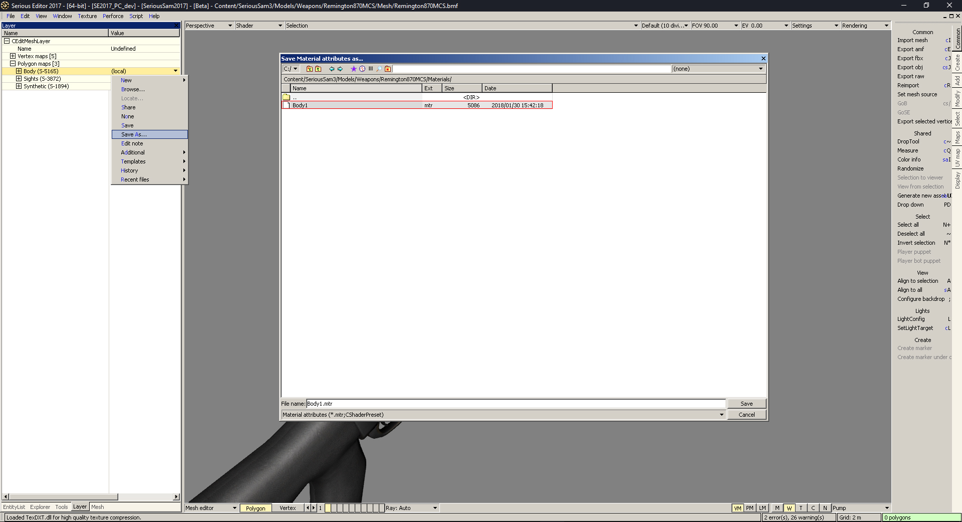Click the Body1 file icon in the file list
This screenshot has height=522, width=962.
click(287, 105)
